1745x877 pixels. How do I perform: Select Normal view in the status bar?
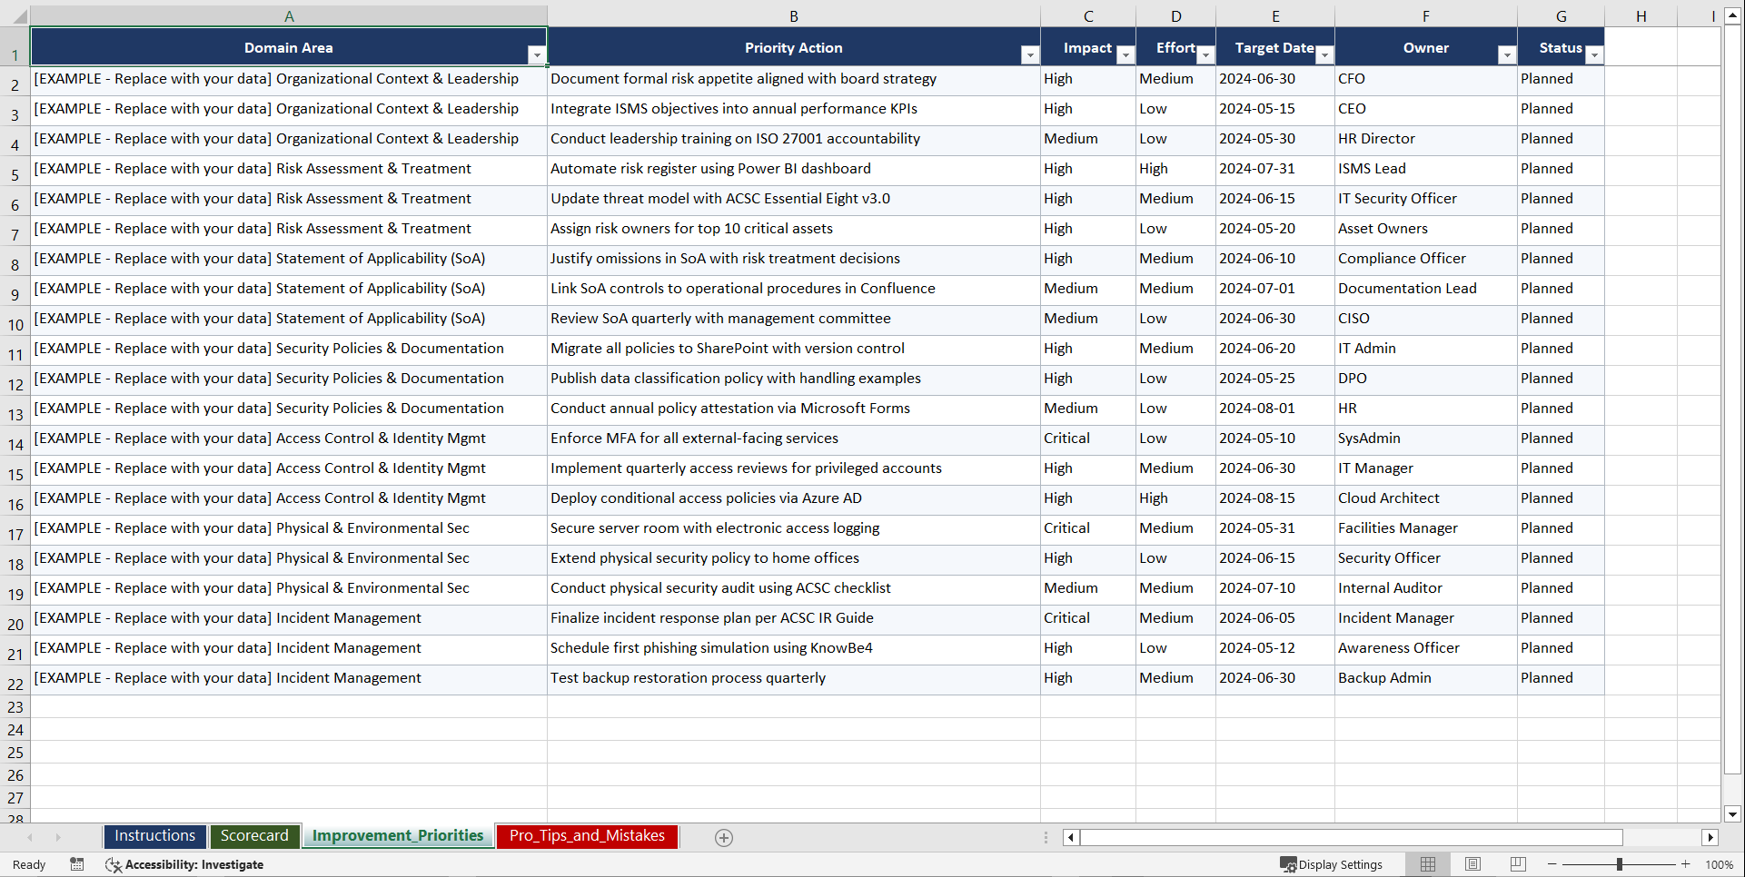coord(1427,864)
